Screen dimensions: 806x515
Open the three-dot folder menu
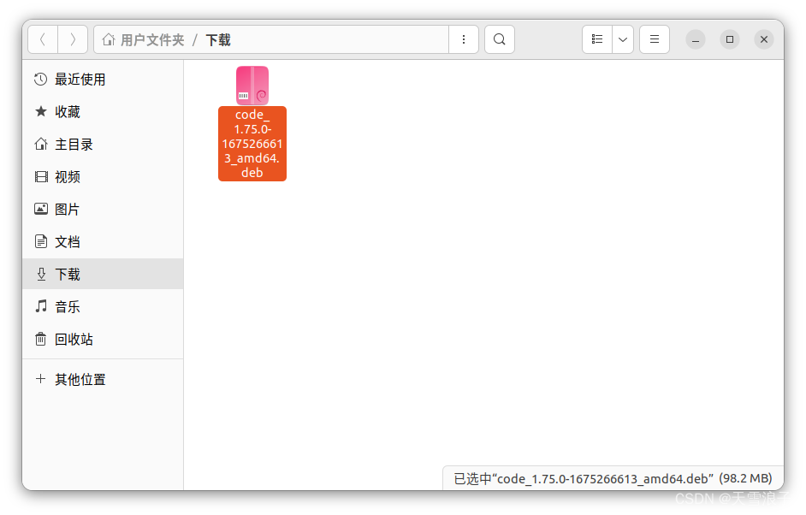pos(464,39)
